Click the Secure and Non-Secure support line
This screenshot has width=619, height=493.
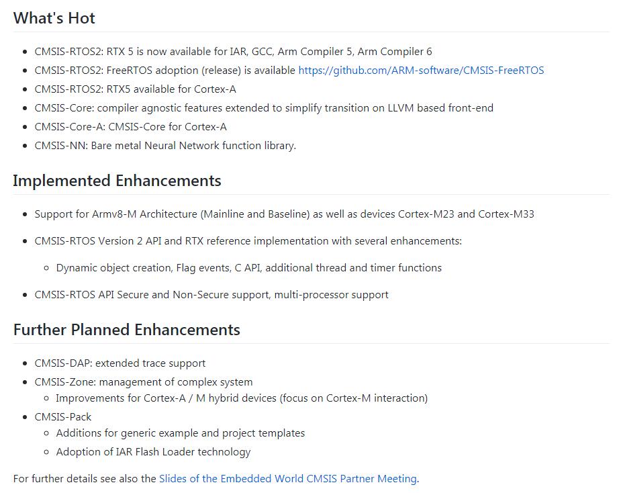coord(211,295)
